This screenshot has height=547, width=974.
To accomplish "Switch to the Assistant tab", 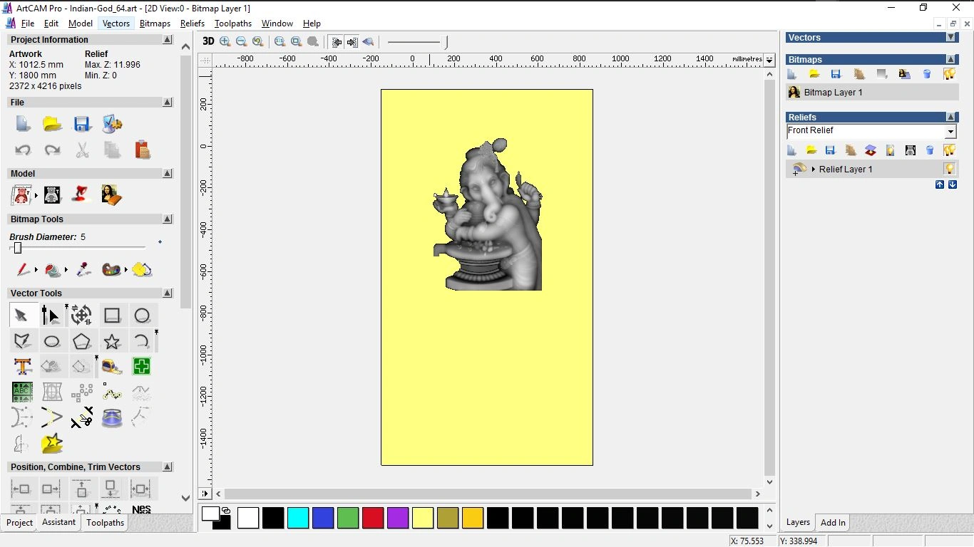I will (58, 522).
